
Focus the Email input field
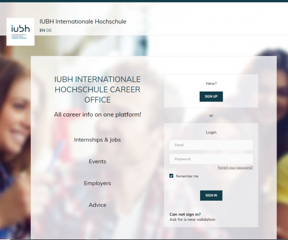click(x=211, y=145)
